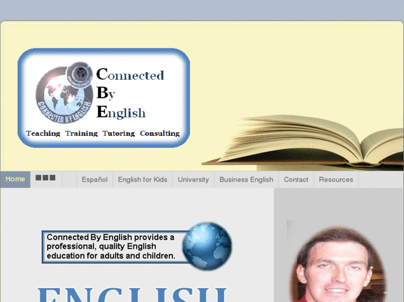Click the open book header image

(x=303, y=142)
